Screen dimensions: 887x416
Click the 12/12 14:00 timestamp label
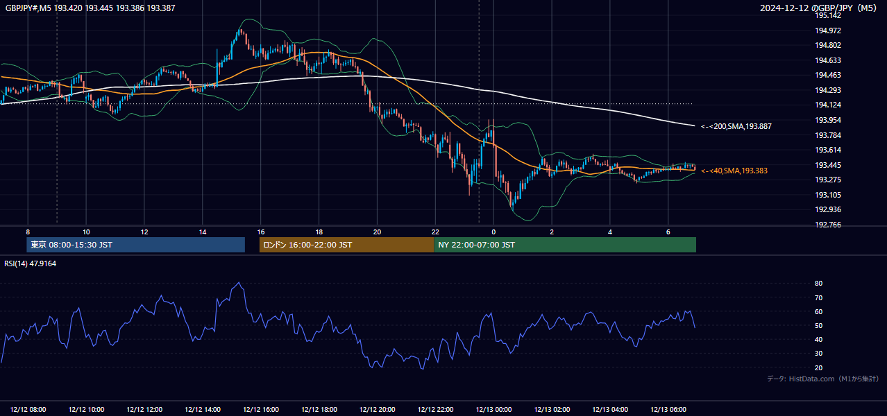point(203,410)
